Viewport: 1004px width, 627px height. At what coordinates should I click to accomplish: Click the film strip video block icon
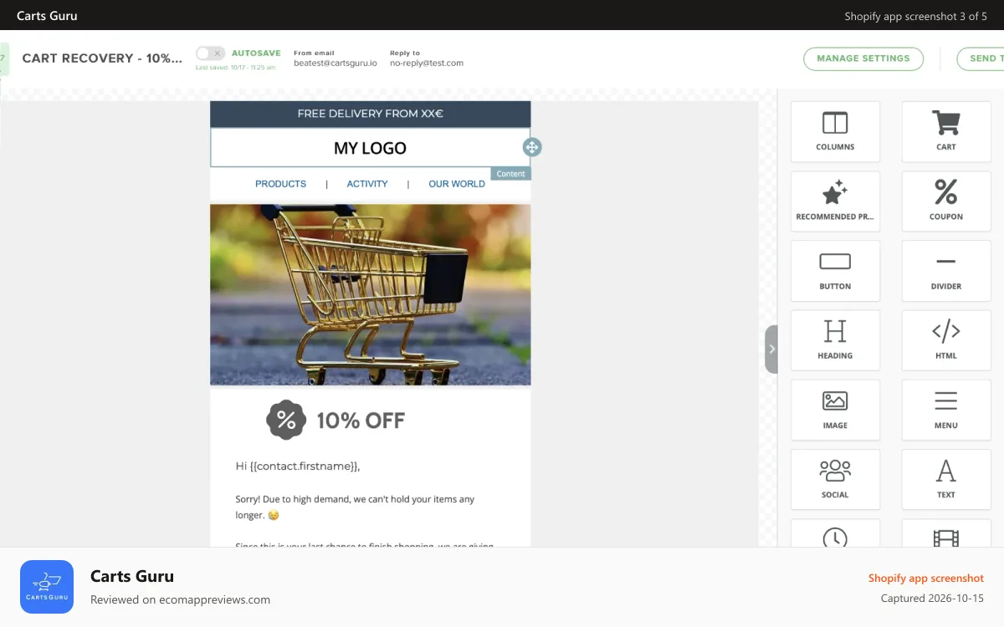click(945, 538)
